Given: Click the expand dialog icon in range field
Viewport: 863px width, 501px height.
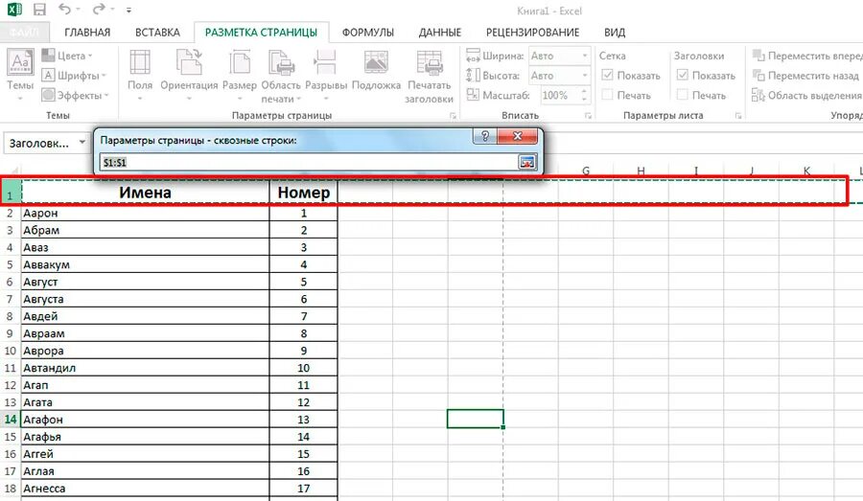Looking at the screenshot, I should point(526,162).
